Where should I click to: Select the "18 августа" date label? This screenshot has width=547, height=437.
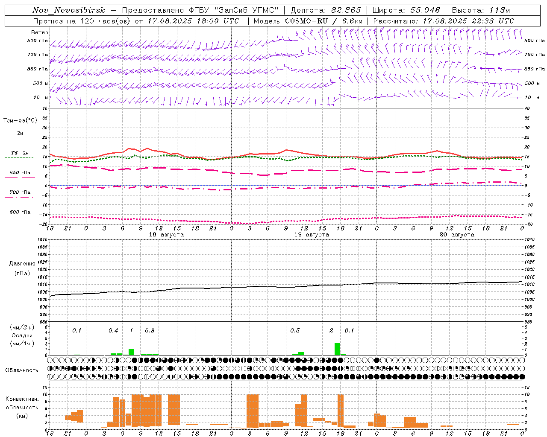[166, 235]
